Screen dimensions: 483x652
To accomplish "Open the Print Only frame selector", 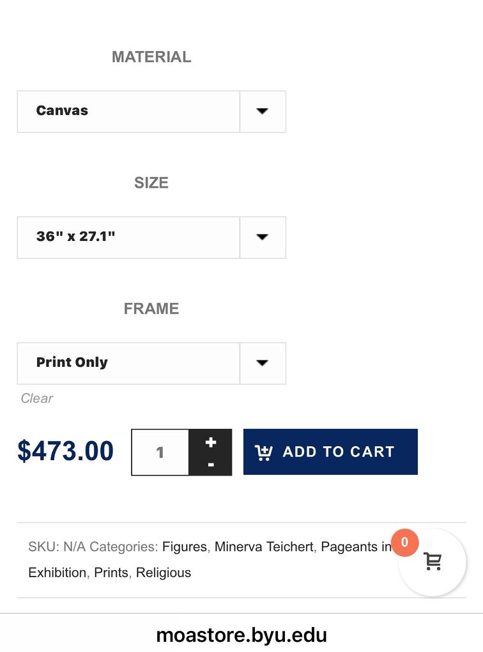I will pos(128,363).
